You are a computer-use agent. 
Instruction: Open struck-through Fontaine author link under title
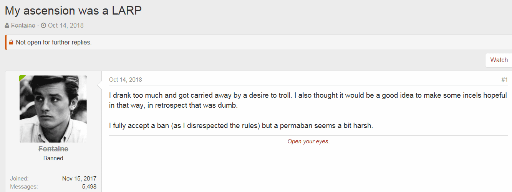(23, 26)
